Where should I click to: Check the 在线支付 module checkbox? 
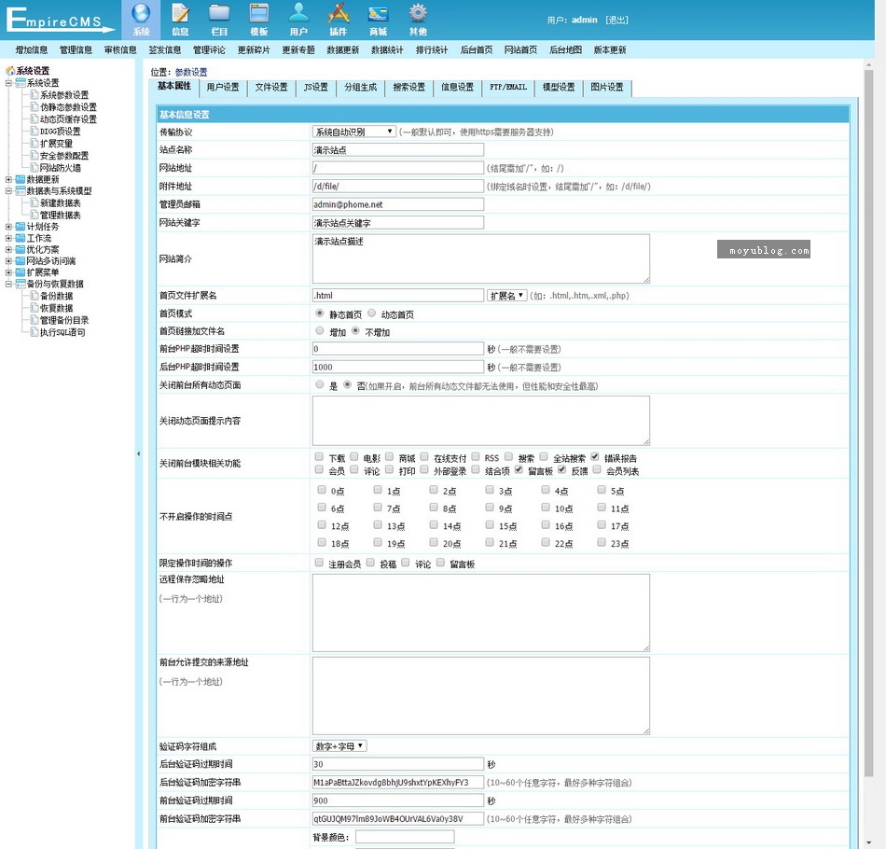point(424,457)
